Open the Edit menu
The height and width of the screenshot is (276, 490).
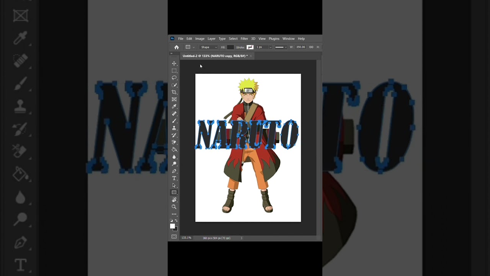(189, 39)
